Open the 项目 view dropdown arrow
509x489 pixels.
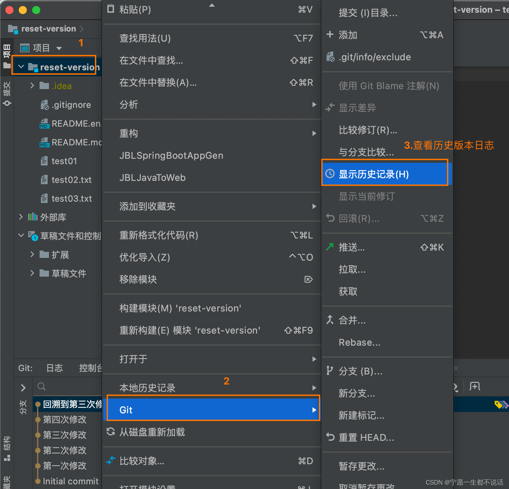[59, 48]
